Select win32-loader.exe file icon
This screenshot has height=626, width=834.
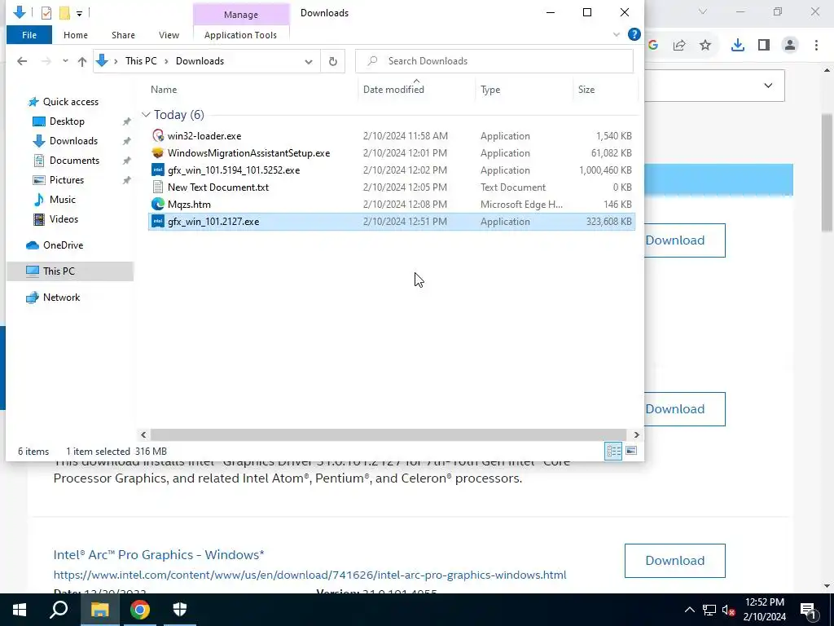pos(158,136)
